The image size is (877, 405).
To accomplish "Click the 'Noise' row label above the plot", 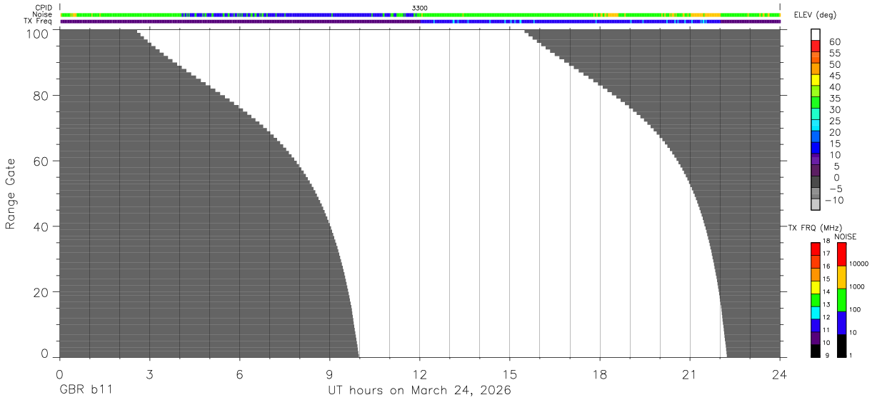I will (x=44, y=14).
